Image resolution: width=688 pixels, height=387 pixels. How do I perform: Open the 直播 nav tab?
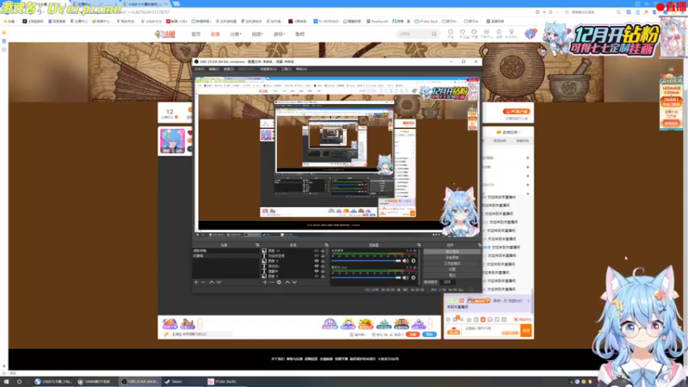[215, 34]
